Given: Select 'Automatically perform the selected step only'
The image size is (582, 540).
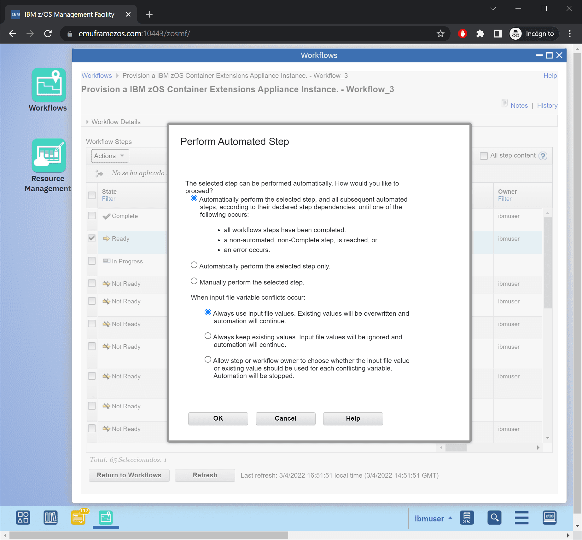Looking at the screenshot, I should (x=194, y=265).
